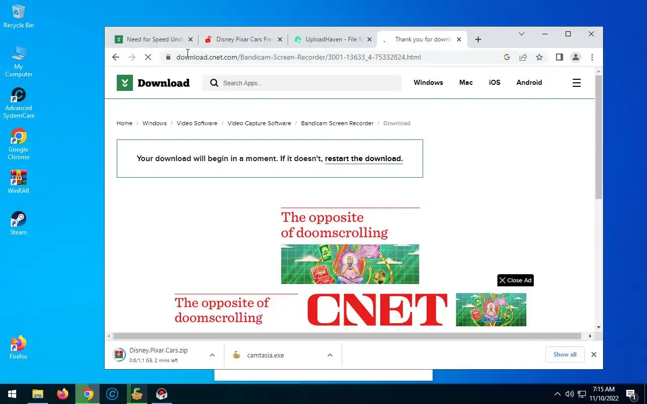Close the downloads bar

(594, 355)
